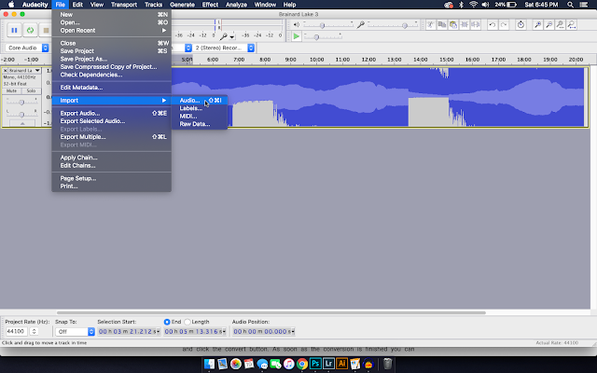Open the Core Audio host dropdown
The height and width of the screenshot is (373, 597).
[27, 48]
